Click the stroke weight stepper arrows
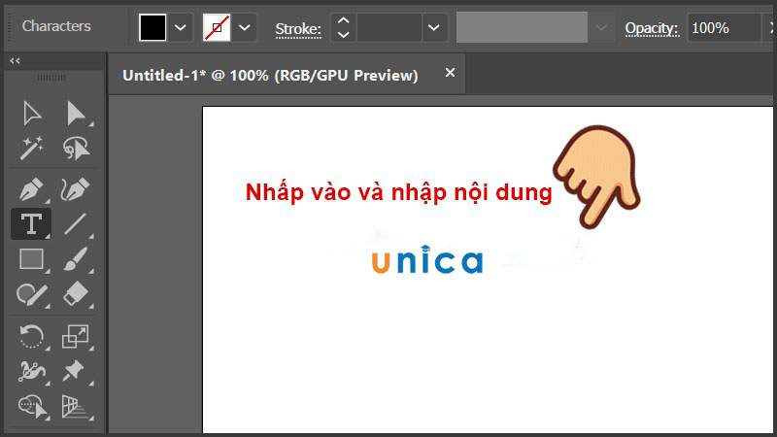 [344, 28]
